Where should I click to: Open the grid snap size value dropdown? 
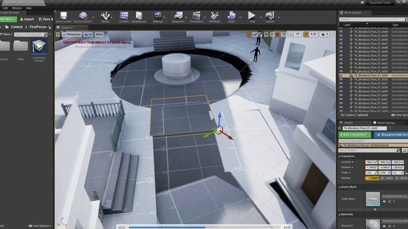284,34
